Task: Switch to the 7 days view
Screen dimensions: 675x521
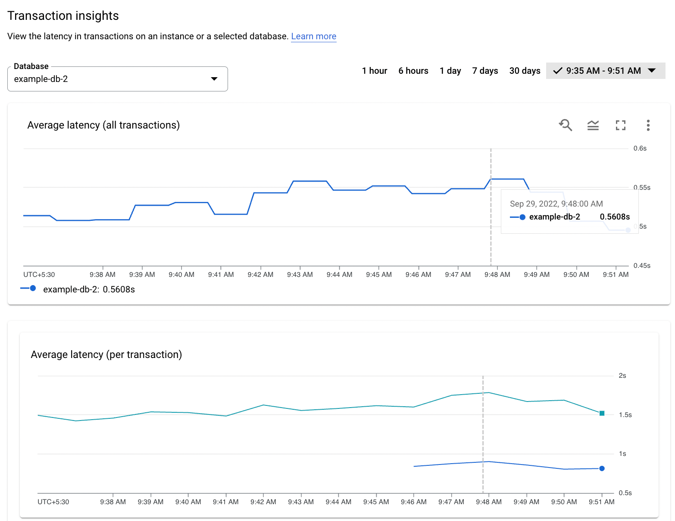Action: coord(485,71)
